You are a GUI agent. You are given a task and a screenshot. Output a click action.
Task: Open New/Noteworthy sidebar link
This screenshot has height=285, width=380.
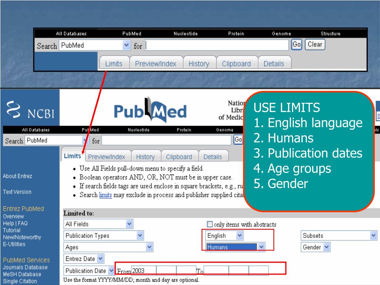22,237
